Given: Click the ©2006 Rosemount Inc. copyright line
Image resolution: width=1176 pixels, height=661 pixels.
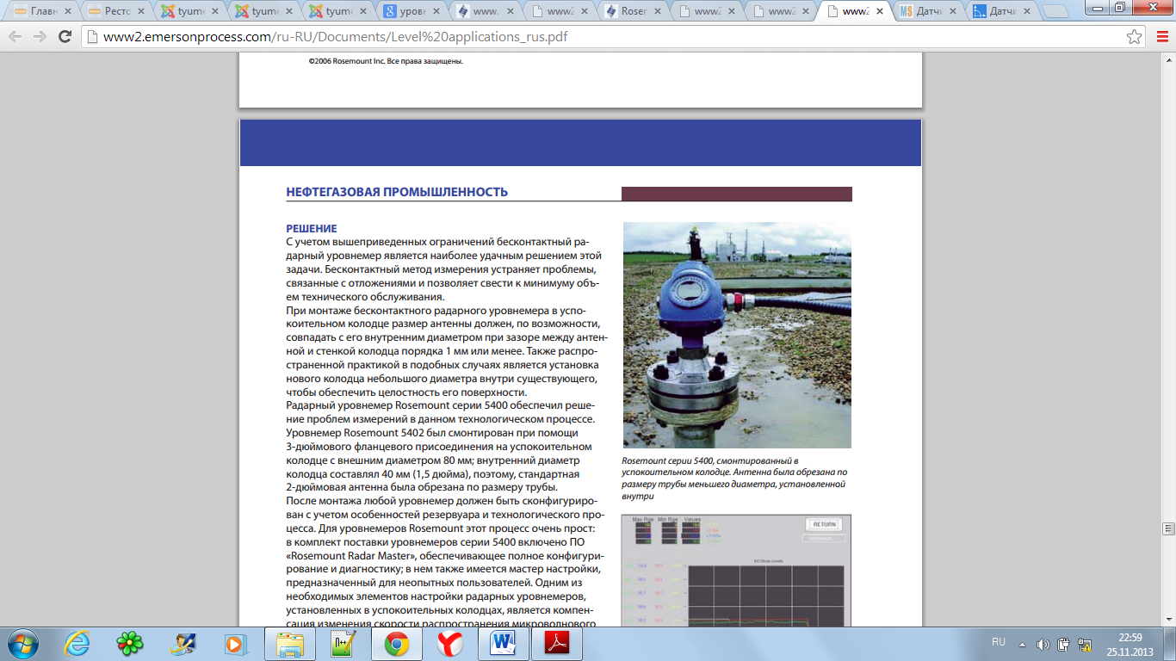Looking at the screenshot, I should pyautogui.click(x=386, y=61).
